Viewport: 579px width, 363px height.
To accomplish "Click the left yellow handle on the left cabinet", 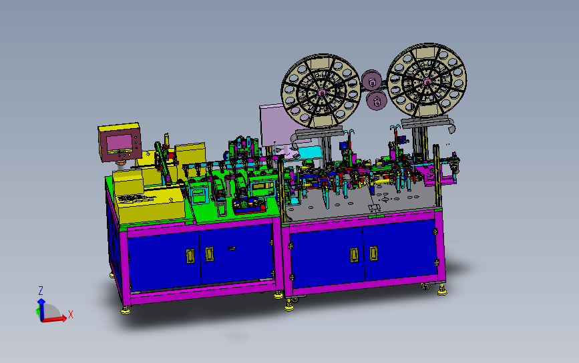I will [190, 256].
